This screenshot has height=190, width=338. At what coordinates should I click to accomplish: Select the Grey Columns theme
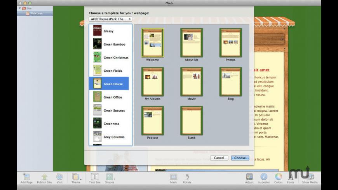pyautogui.click(x=110, y=137)
